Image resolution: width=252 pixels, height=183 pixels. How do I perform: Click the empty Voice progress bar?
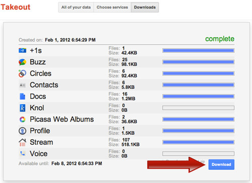[198, 153]
